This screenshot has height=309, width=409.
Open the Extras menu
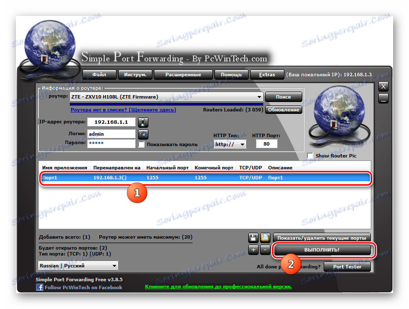click(267, 74)
